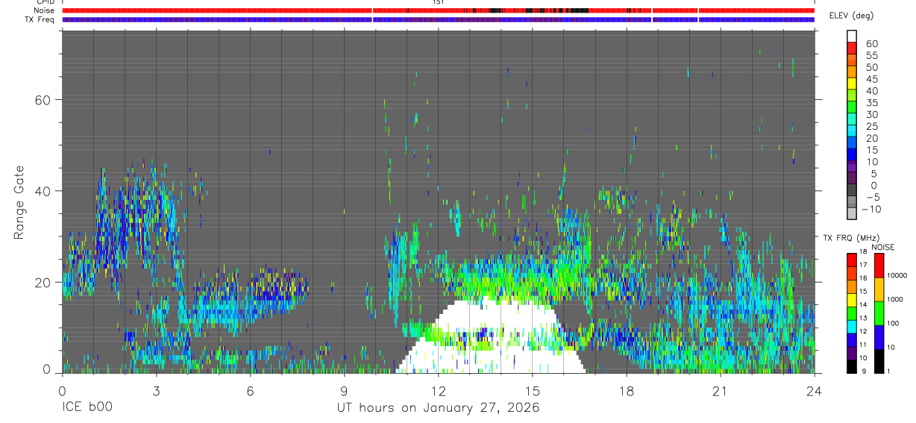Image resolution: width=916 pixels, height=423 pixels.
Task: Click the yellow ELEV segment between 45 and 40
Action: point(851,82)
